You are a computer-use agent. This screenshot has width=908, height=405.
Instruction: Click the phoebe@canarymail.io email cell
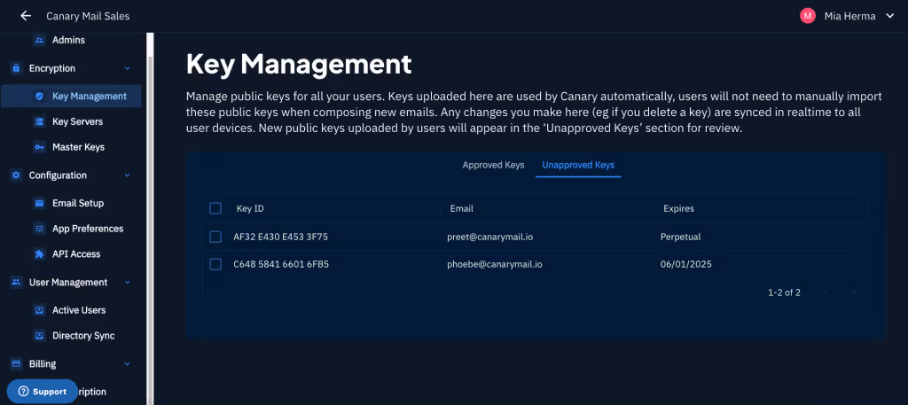pos(495,264)
